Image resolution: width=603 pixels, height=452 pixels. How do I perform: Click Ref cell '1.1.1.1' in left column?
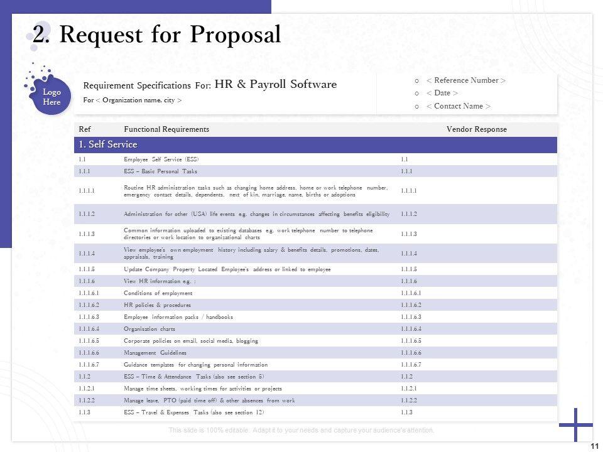click(87, 191)
